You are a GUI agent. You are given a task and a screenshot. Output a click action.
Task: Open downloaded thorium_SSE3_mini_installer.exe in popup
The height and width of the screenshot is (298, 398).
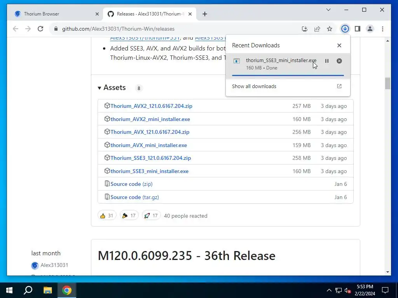pos(281,60)
